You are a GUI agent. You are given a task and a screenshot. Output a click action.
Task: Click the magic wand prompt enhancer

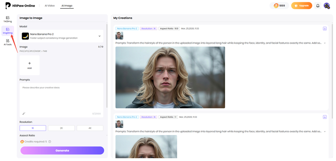[x=24, y=113]
